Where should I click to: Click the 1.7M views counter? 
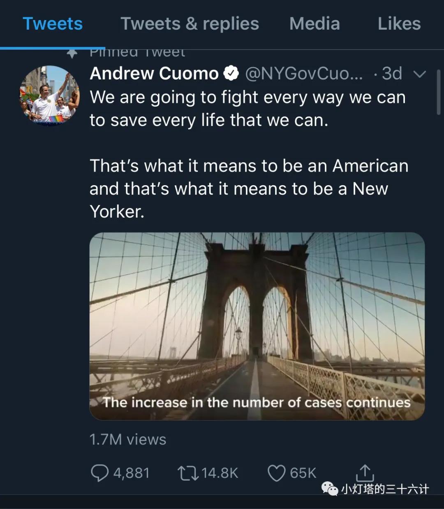click(x=127, y=439)
